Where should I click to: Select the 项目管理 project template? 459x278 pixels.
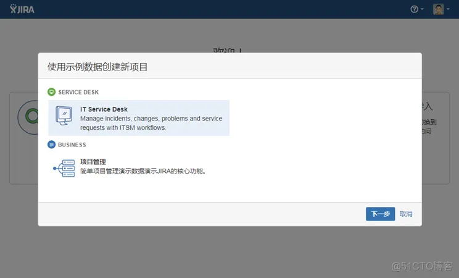click(139, 167)
